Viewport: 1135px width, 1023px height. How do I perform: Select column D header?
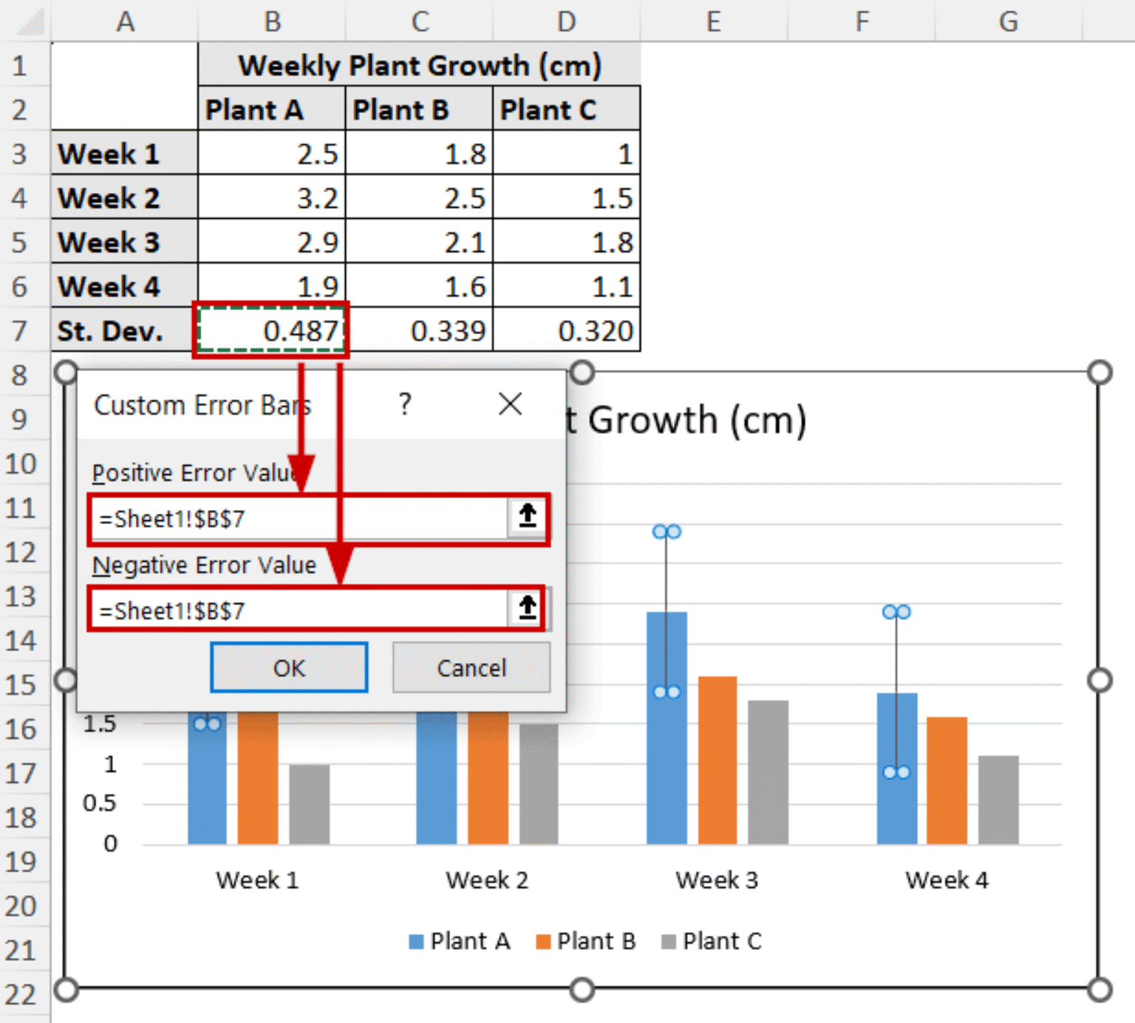click(x=566, y=21)
